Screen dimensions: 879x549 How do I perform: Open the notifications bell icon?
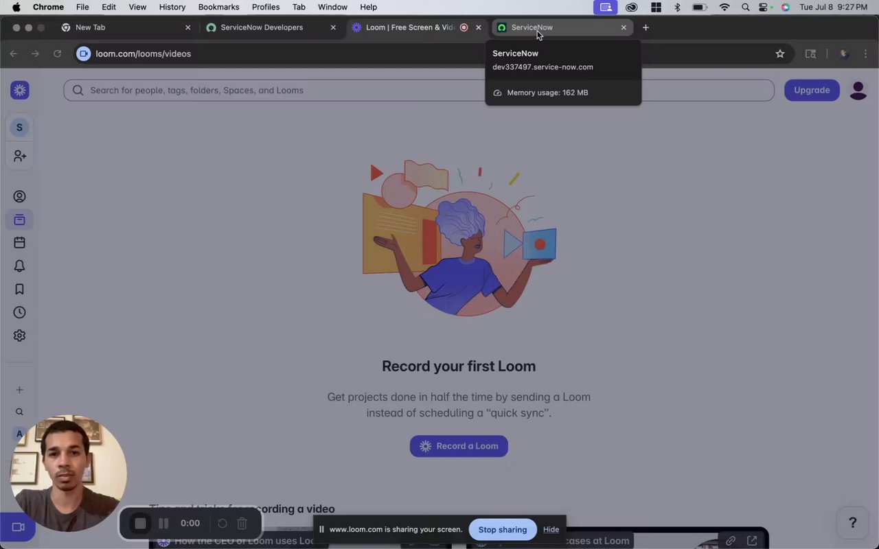point(19,266)
